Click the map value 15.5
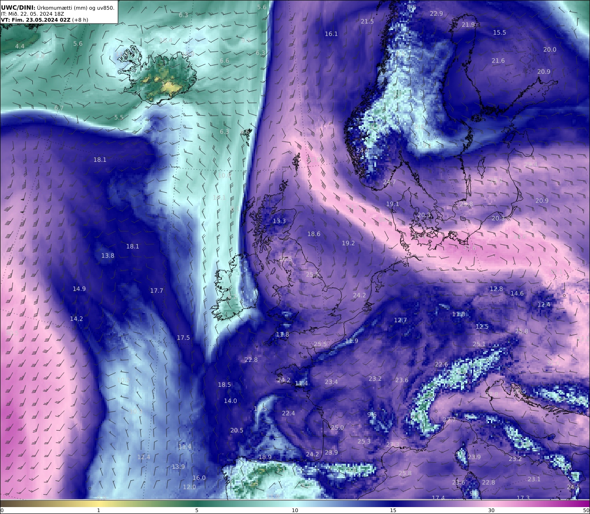This screenshot has height=514, width=590. pos(500,33)
